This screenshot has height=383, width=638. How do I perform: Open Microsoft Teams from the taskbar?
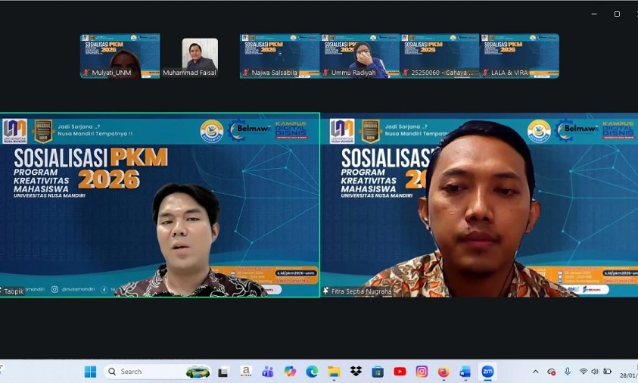point(267,372)
